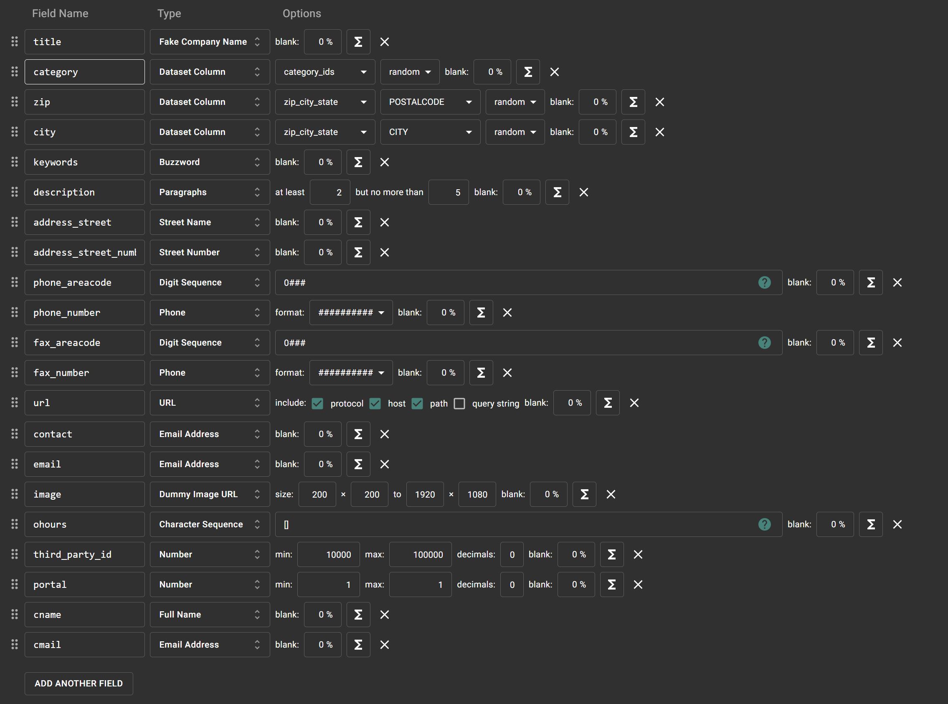Enable the query string checkbox
This screenshot has height=704, width=948.
(459, 404)
